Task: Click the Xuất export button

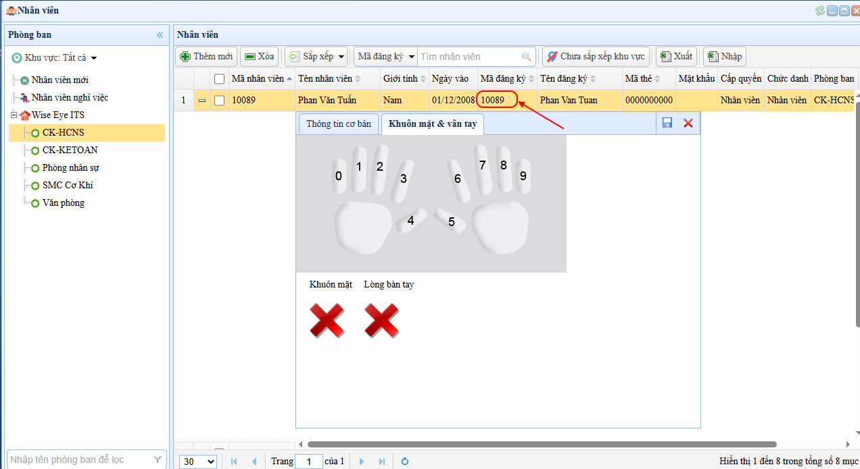Action: (676, 57)
